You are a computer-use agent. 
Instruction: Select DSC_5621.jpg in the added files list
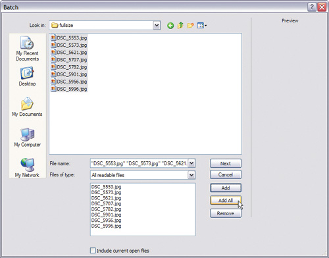pyautogui.click(x=106, y=198)
